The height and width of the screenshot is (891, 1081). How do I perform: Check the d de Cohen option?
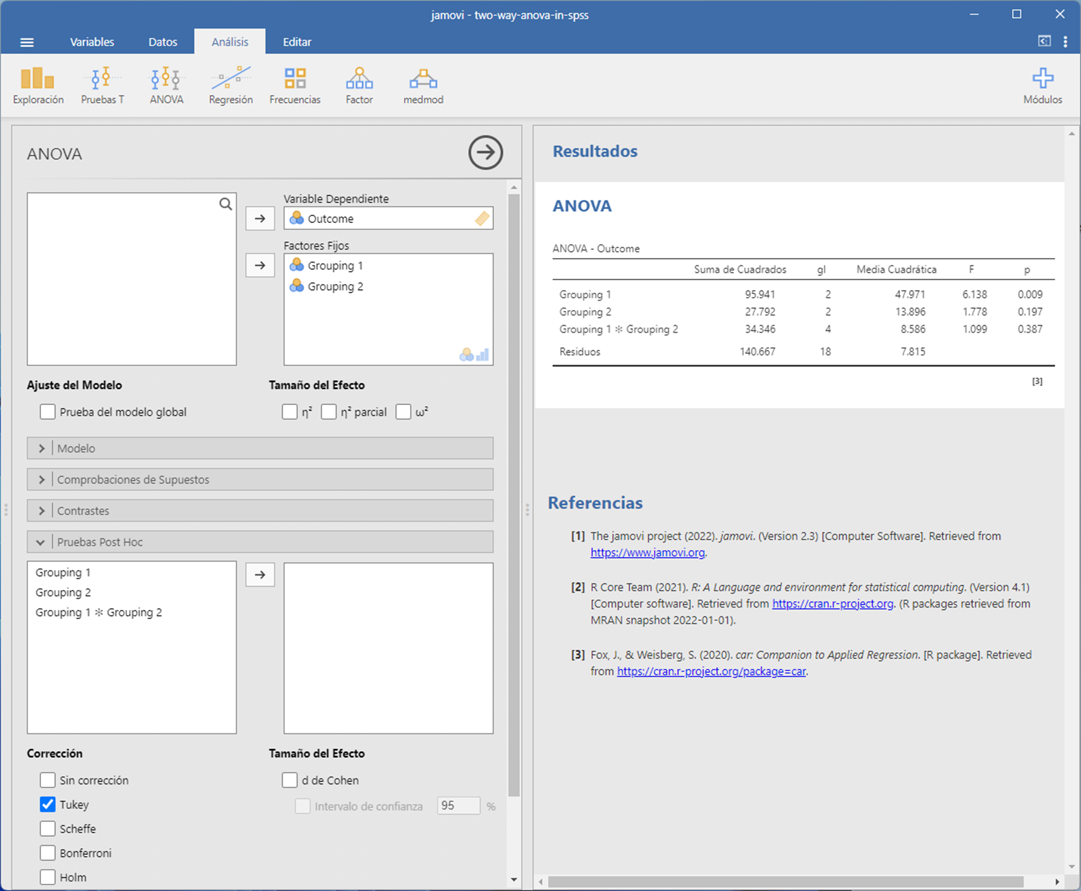(x=290, y=780)
